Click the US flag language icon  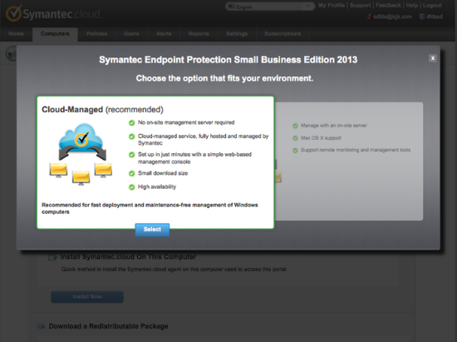coord(232,7)
